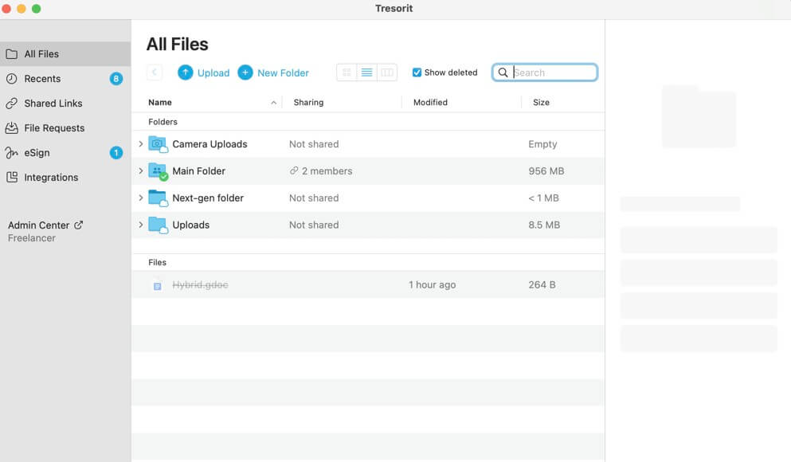This screenshot has width=791, height=462.
Task: Click the 1 hour ago modified value
Action: coord(433,285)
